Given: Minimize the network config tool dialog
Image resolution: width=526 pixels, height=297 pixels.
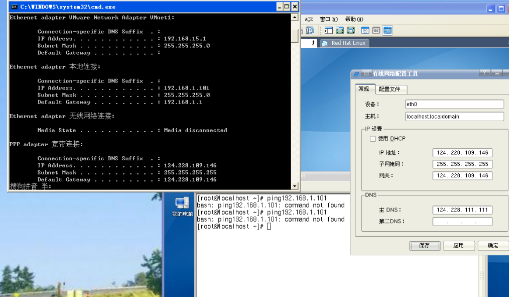Looking at the screenshot, I should tap(497, 73).
